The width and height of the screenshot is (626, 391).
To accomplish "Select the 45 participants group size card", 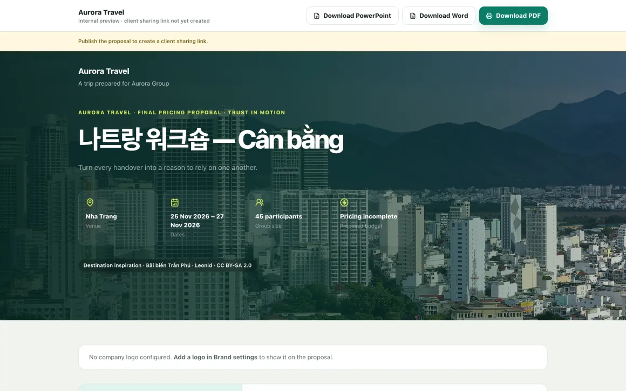I will point(288,218).
